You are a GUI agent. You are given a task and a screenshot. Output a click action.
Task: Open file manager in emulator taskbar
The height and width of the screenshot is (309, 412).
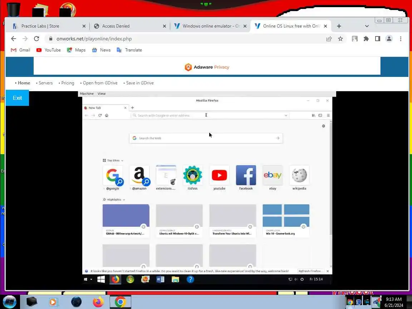pyautogui.click(x=175, y=279)
